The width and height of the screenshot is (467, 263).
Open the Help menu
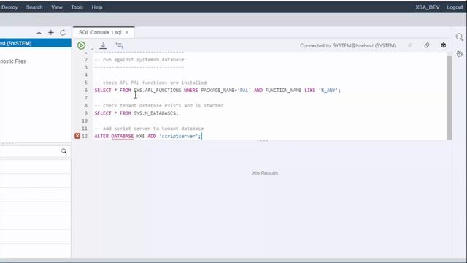click(97, 7)
